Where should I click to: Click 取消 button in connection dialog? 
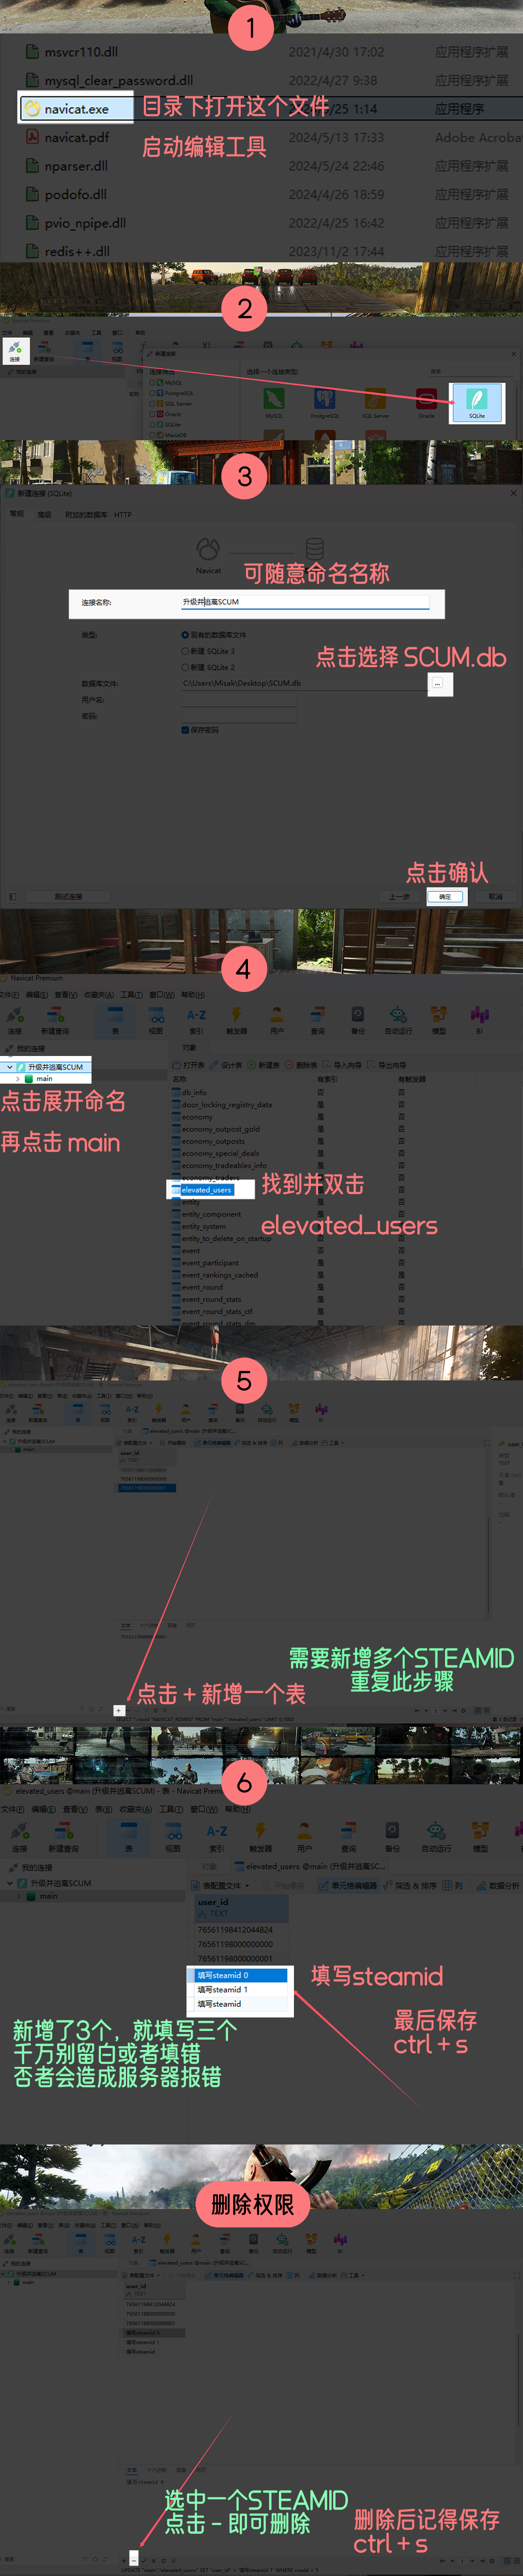point(495,897)
